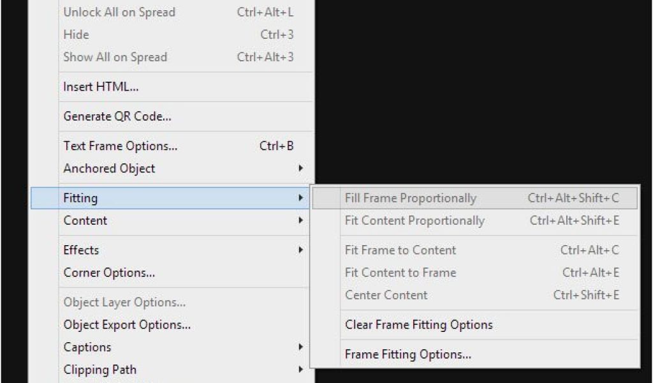Expand the Effects submenu arrow
653x383 pixels.
(300, 250)
